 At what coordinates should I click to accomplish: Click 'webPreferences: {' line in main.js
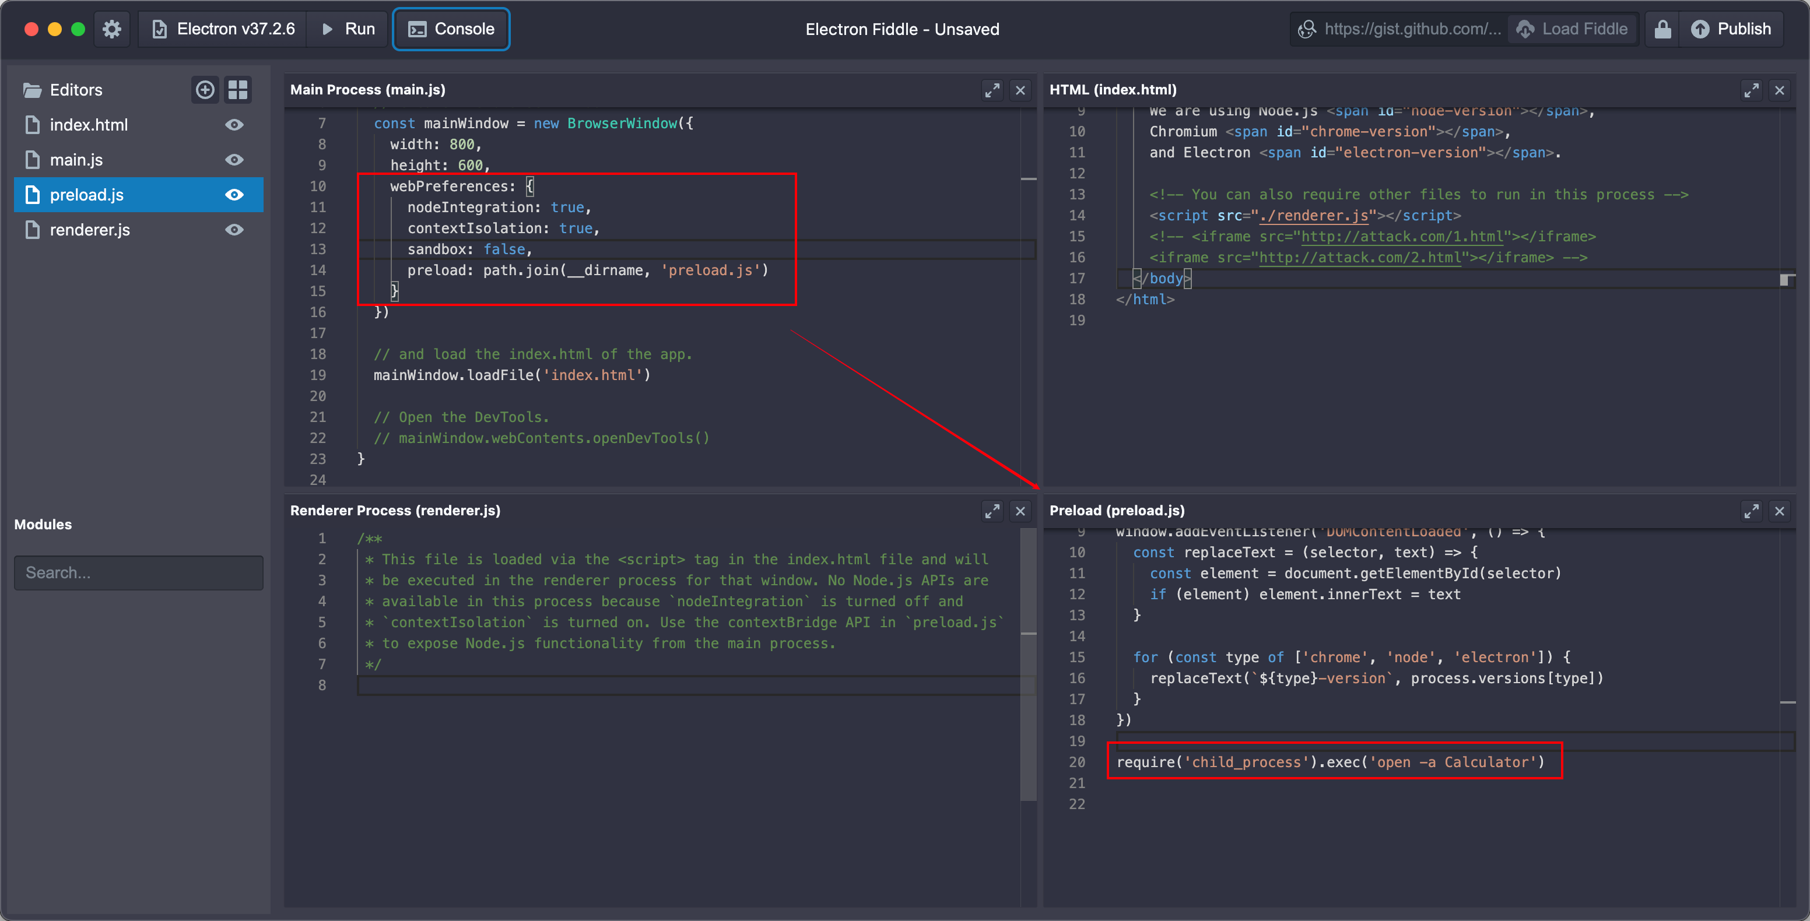tap(462, 186)
